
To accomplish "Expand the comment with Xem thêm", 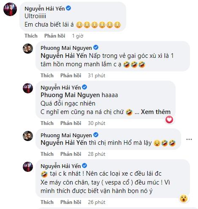I will [x=156, y=112].
